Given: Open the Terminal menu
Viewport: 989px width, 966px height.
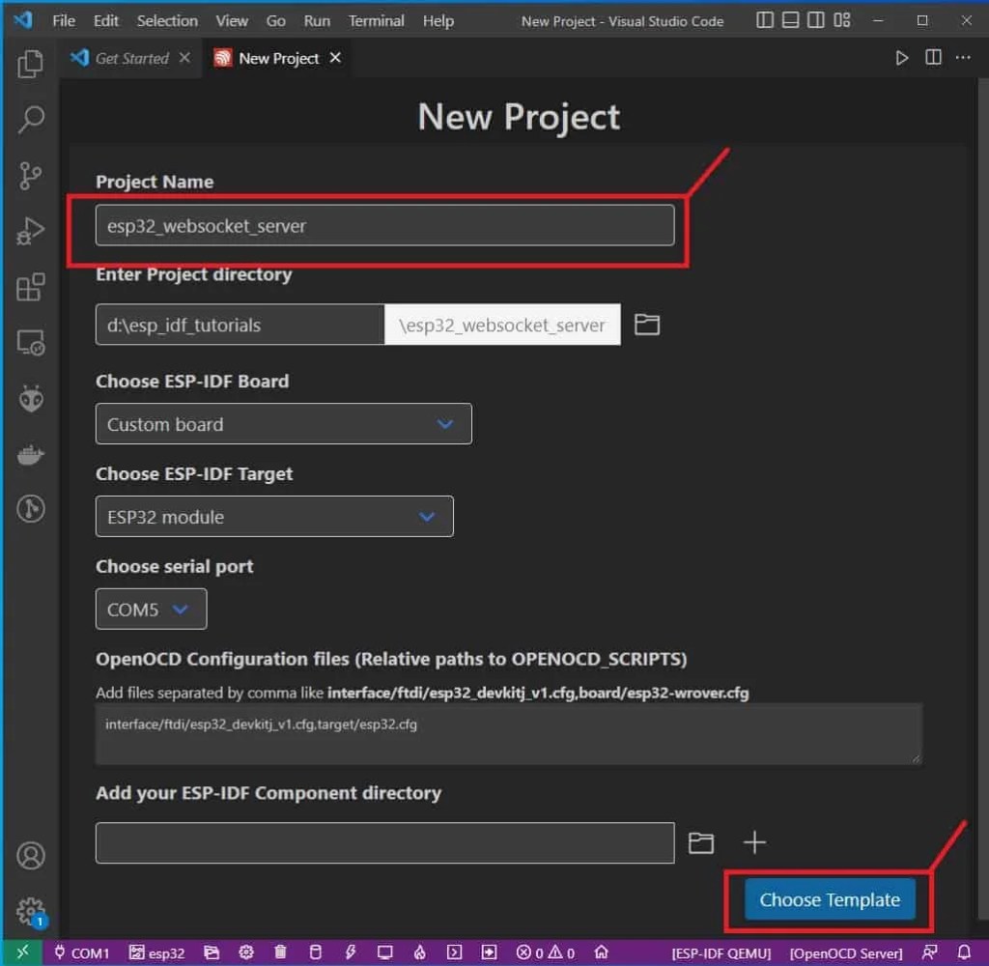Looking at the screenshot, I should pos(376,20).
